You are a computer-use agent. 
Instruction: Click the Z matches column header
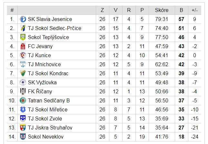pyautogui.click(x=102, y=10)
